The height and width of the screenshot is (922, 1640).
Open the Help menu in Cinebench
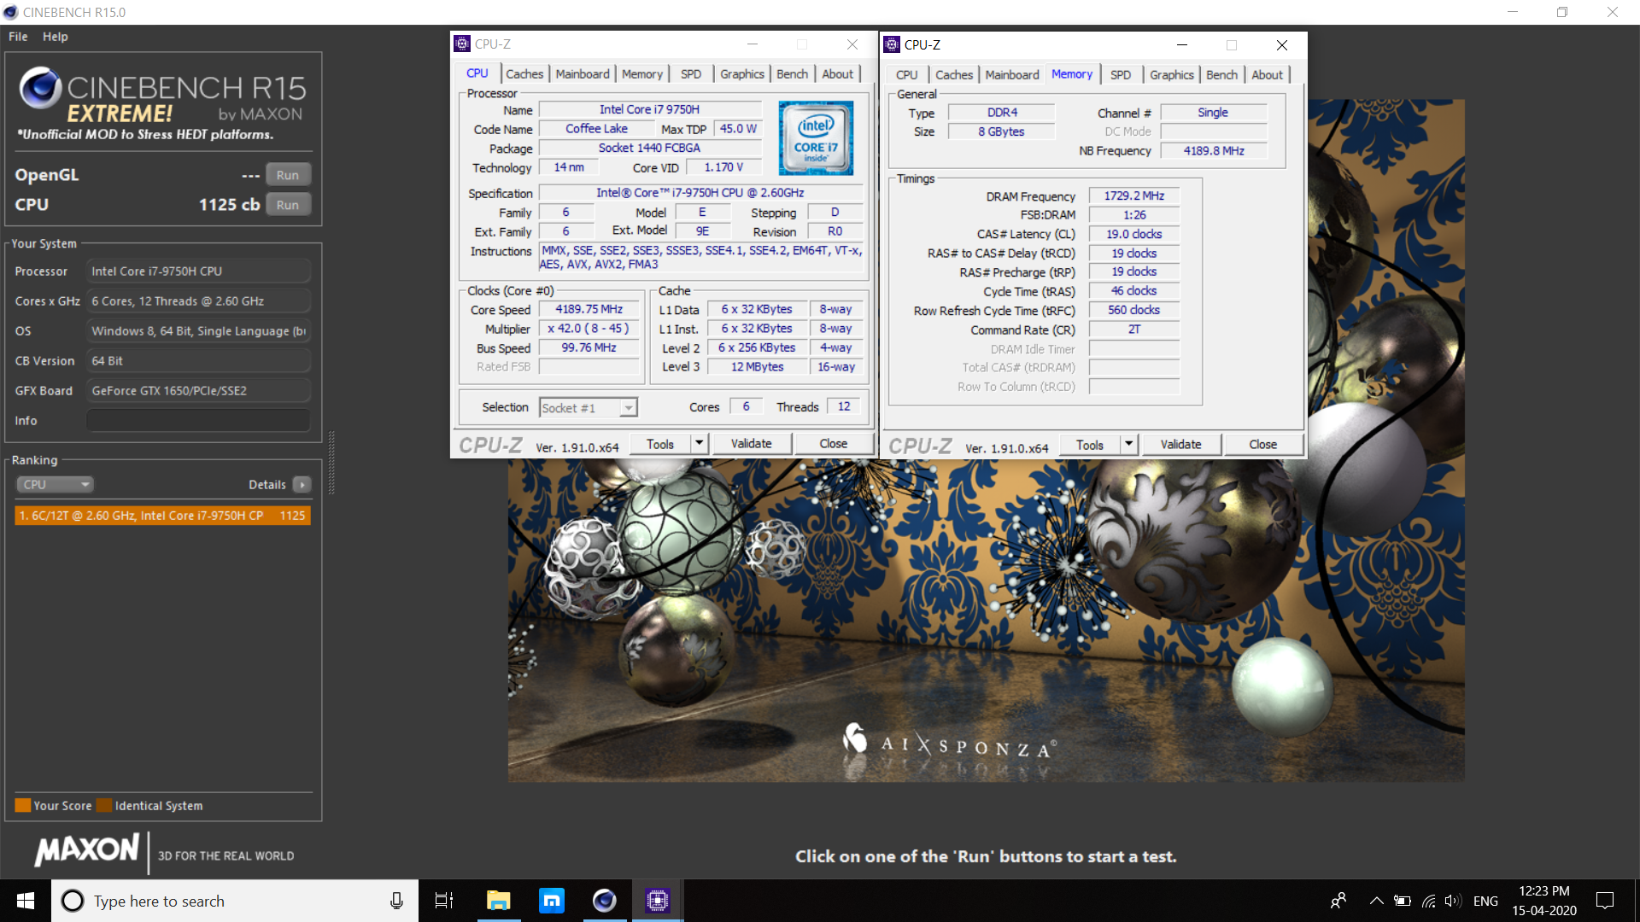coord(56,37)
